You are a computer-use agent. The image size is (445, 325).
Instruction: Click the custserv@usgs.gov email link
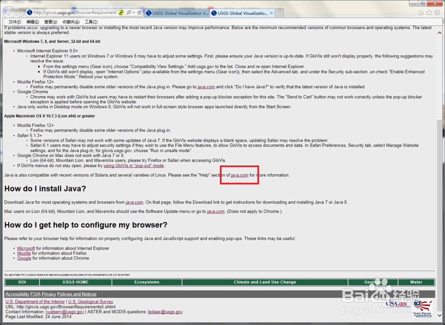pyautogui.click(x=65, y=312)
